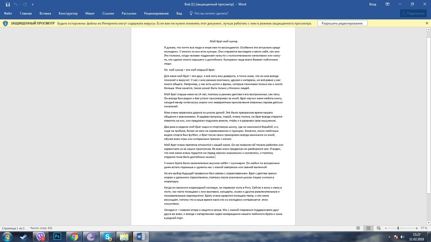Switch to Read Mode view in status bar
Screen dimensions: 431x242
[x=358, y=228]
